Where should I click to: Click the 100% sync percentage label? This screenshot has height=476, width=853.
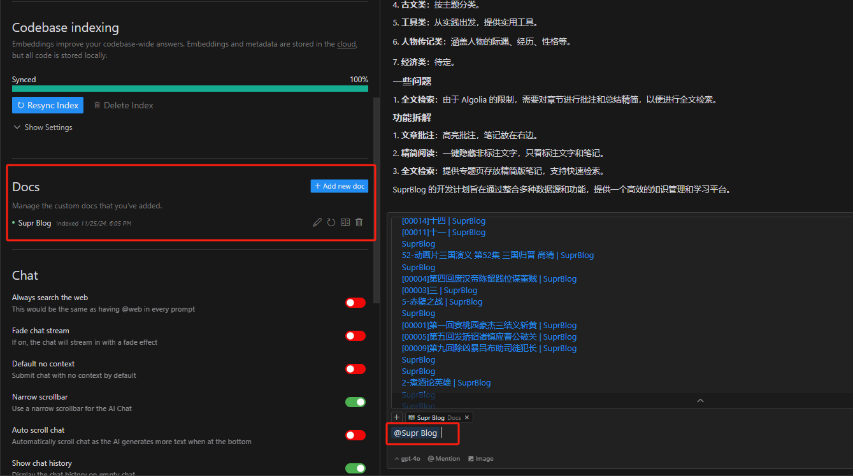tap(359, 80)
